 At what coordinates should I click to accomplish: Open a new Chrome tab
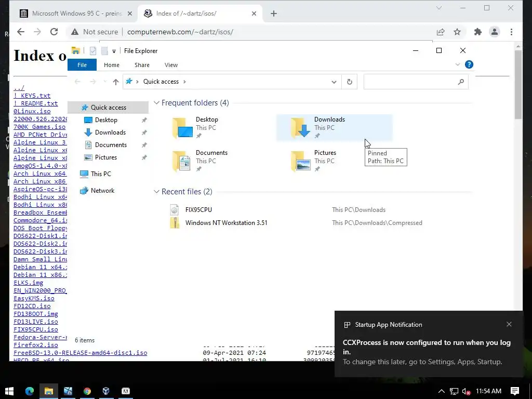tap(274, 14)
